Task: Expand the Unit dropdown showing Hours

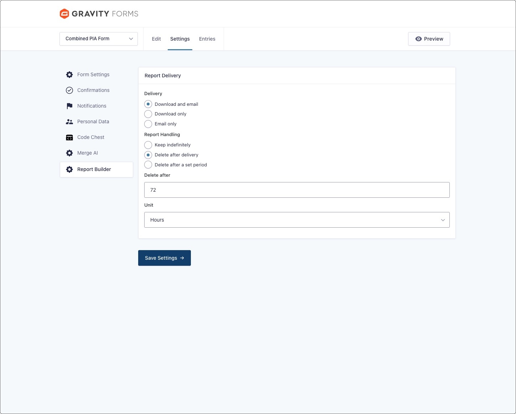Action: (297, 220)
